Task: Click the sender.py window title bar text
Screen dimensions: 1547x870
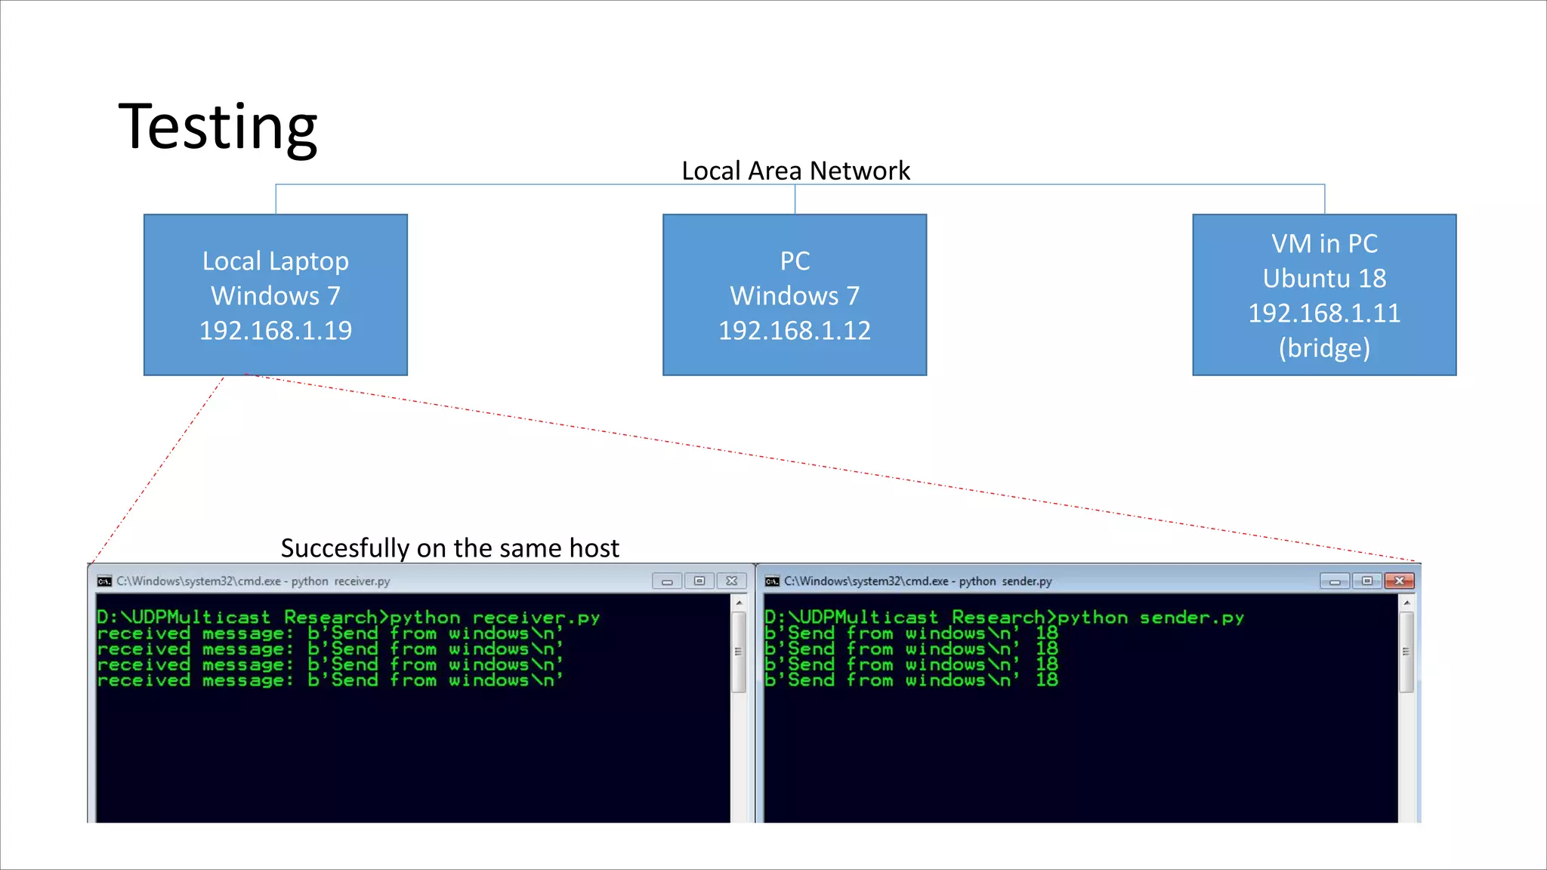Action: pyautogui.click(x=918, y=581)
